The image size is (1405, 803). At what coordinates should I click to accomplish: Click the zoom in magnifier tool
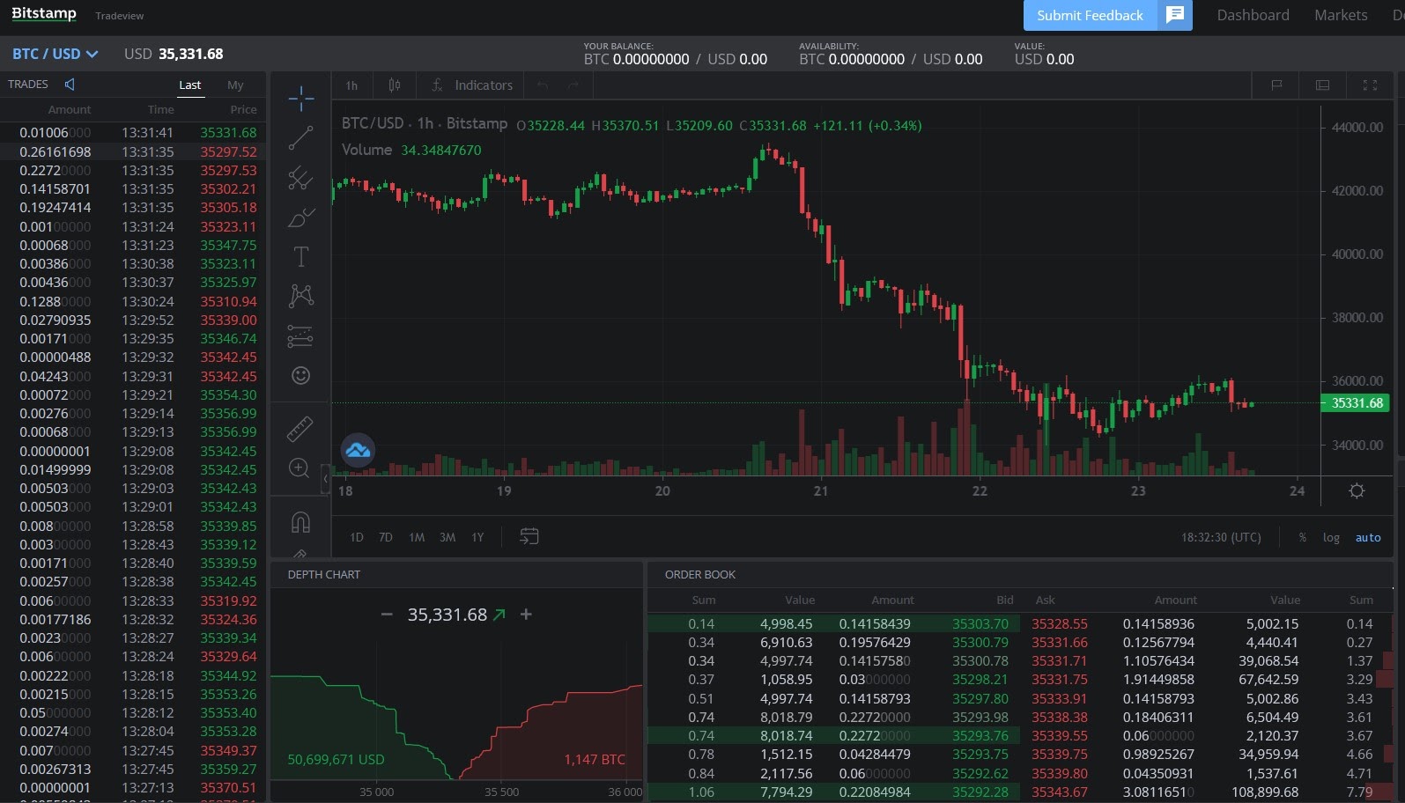(x=300, y=468)
